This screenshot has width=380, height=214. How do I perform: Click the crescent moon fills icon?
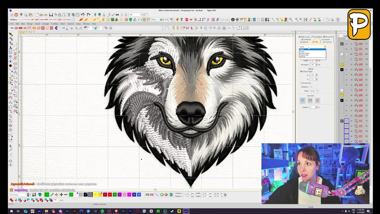tap(56, 28)
